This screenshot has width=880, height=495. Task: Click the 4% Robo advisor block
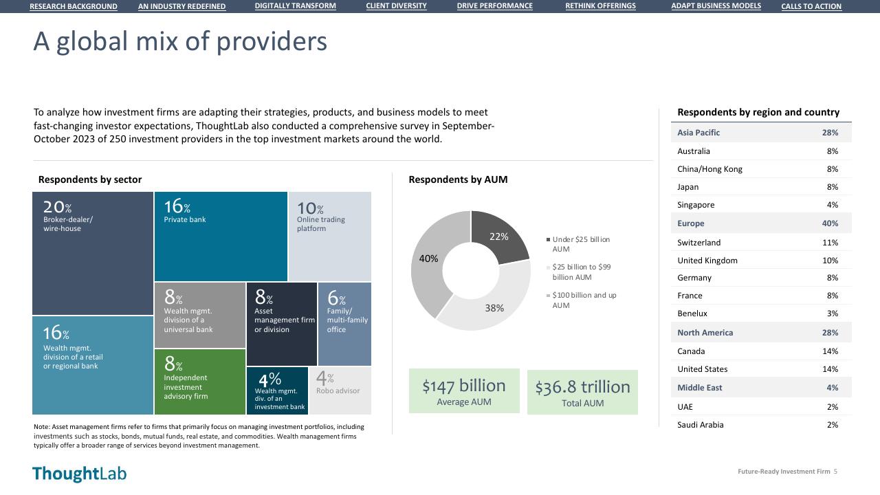(340, 390)
